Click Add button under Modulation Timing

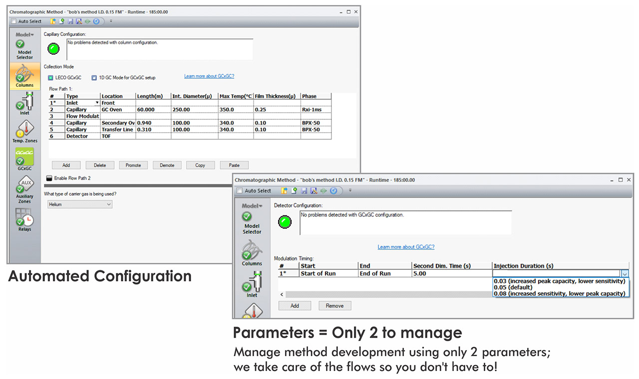tap(295, 306)
